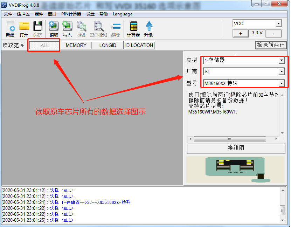Minimize the VVDIProg window
Viewport: 291px width, 227px height.
[257, 4]
